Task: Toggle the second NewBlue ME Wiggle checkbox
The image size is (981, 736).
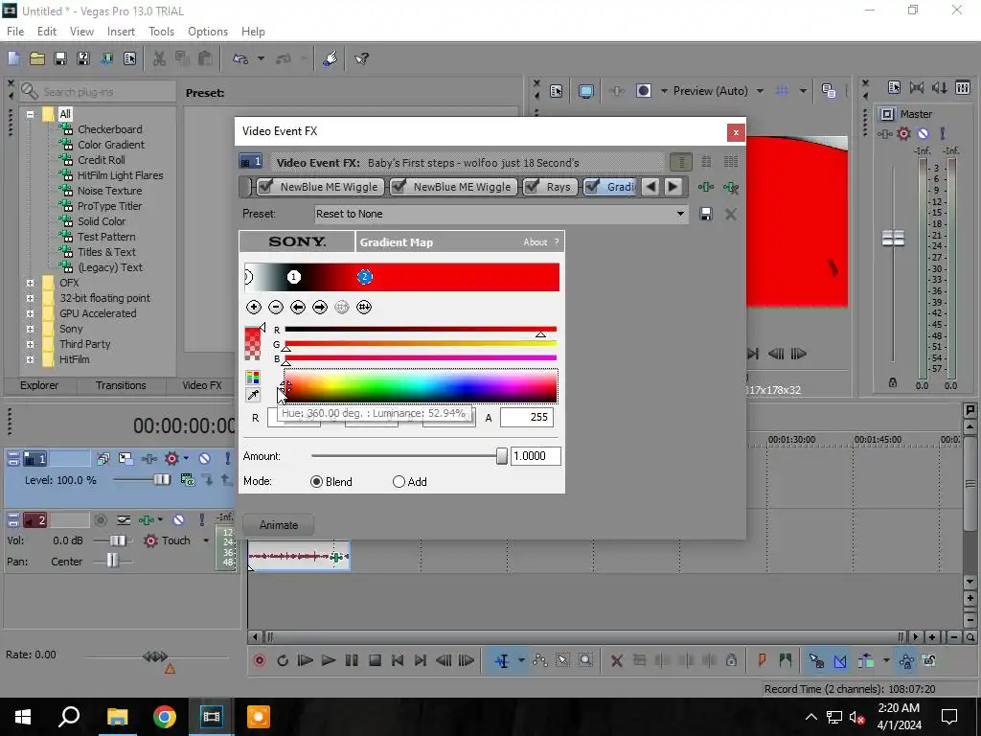Action: (398, 186)
